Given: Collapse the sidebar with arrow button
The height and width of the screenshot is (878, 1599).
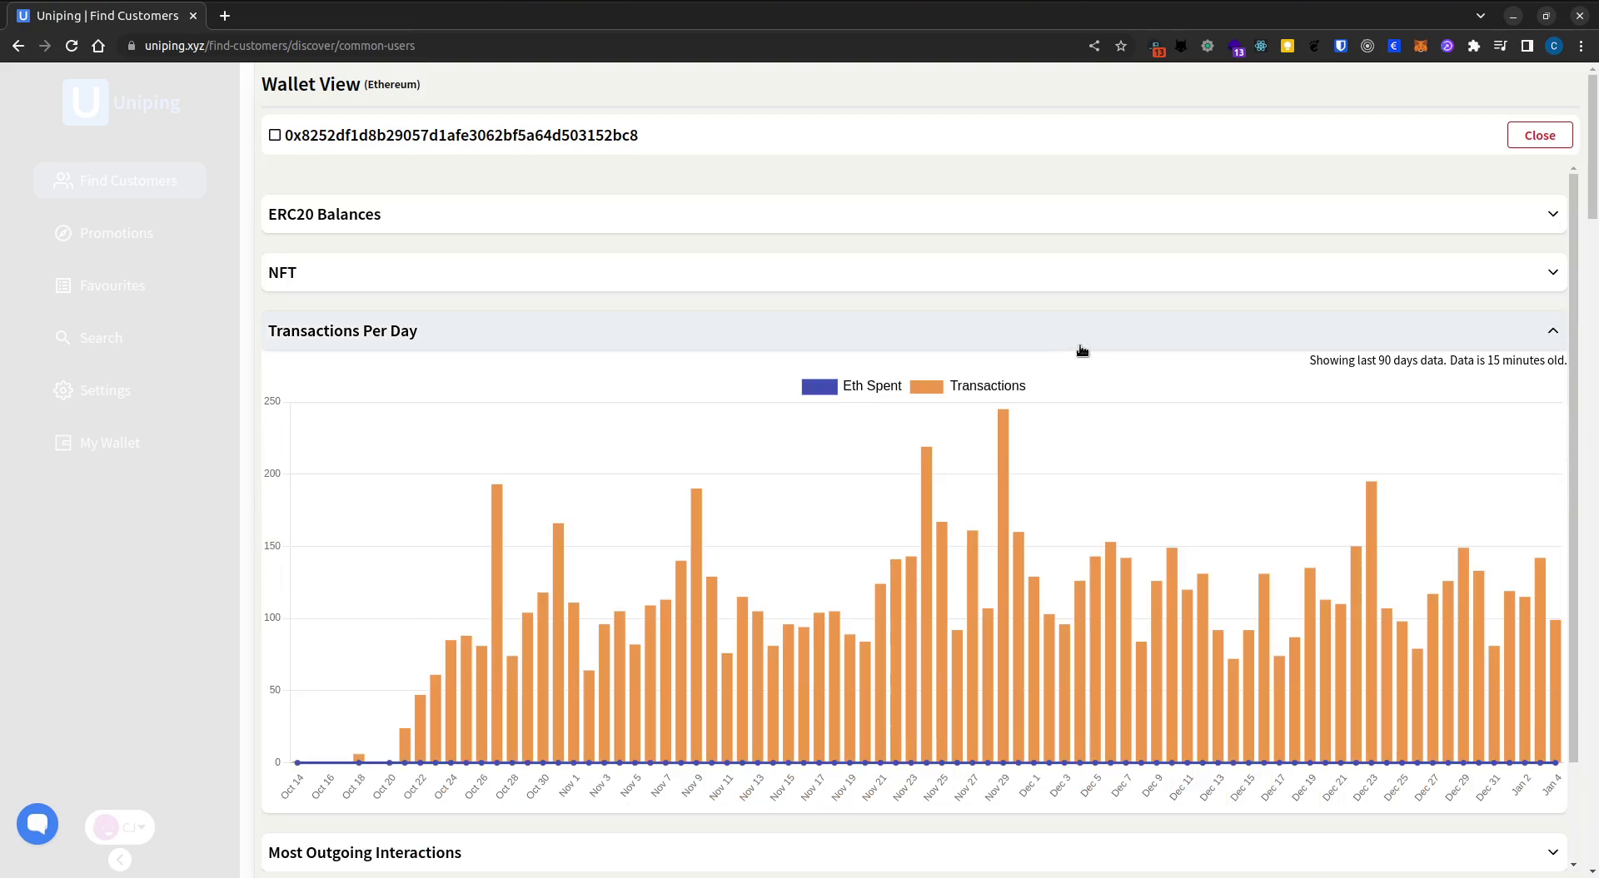Looking at the screenshot, I should [x=120, y=860].
